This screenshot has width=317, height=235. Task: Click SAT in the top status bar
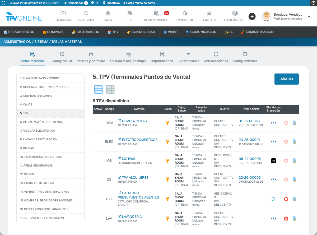coord(95,3)
